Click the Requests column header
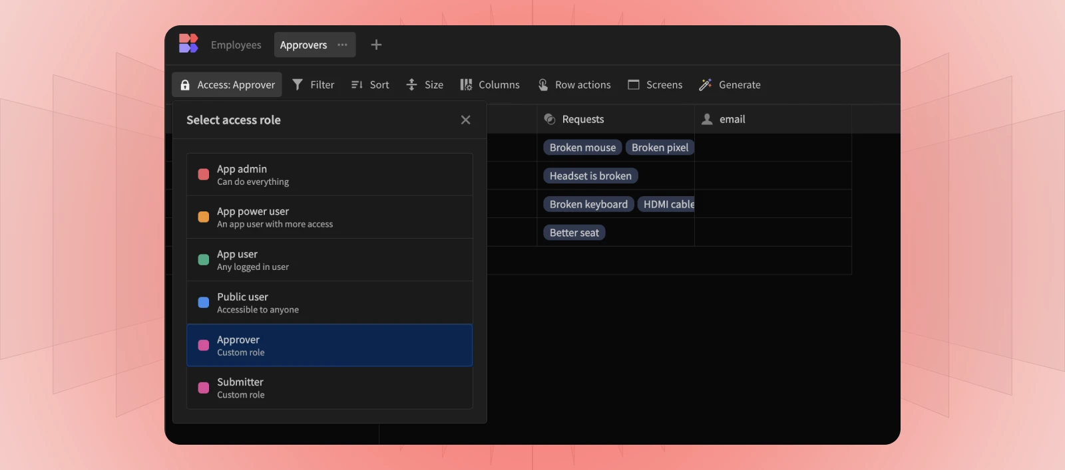This screenshot has height=470, width=1065. pyautogui.click(x=616, y=119)
